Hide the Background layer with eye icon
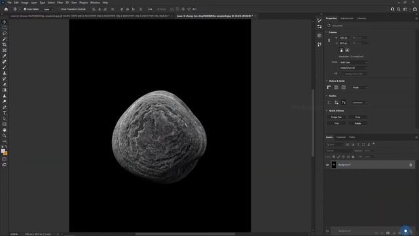 pyautogui.click(x=327, y=165)
